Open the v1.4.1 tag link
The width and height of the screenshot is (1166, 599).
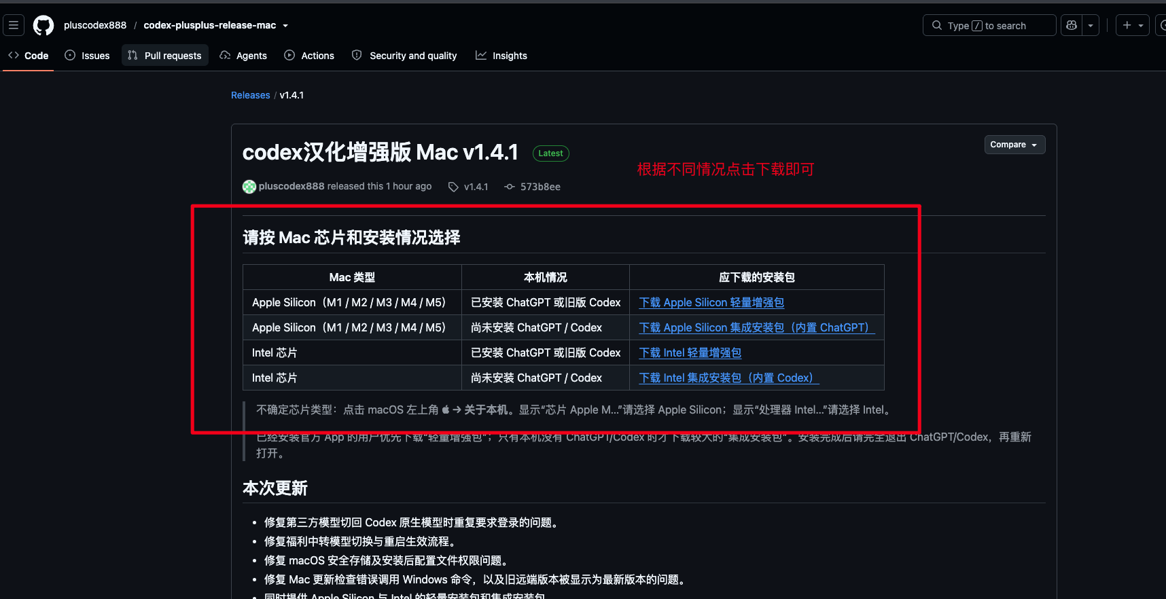click(476, 187)
